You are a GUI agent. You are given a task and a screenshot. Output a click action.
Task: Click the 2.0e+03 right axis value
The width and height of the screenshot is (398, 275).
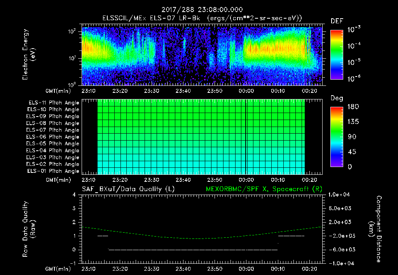[x=341, y=222]
